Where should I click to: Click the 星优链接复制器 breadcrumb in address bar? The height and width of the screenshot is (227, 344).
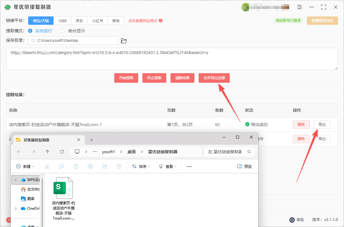163,152
